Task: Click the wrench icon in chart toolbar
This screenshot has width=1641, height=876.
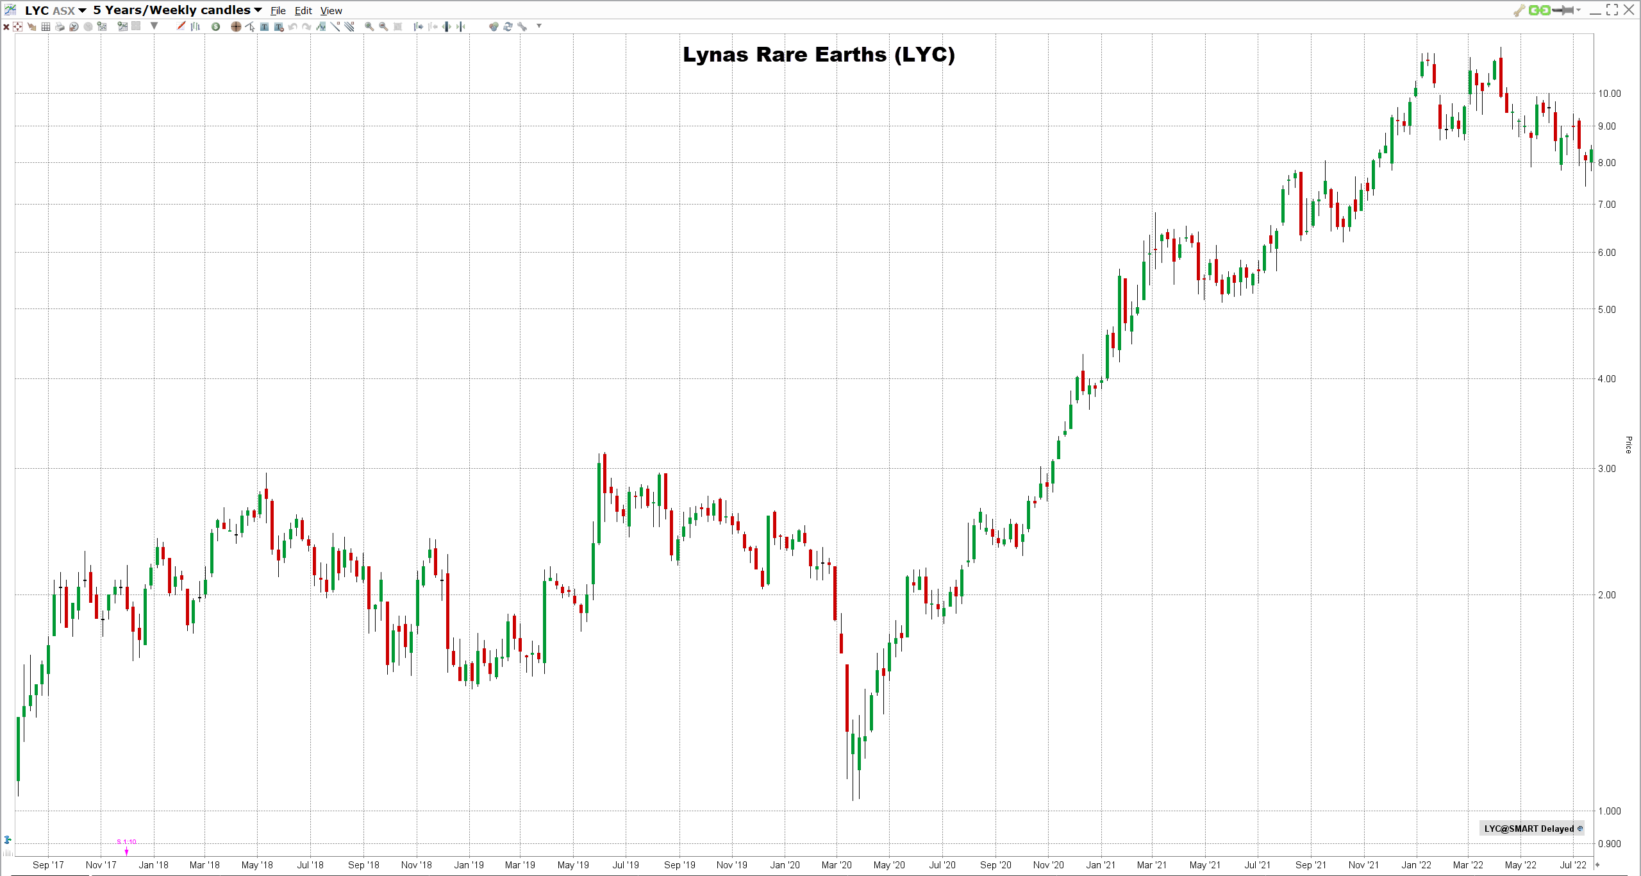Action: point(522,26)
